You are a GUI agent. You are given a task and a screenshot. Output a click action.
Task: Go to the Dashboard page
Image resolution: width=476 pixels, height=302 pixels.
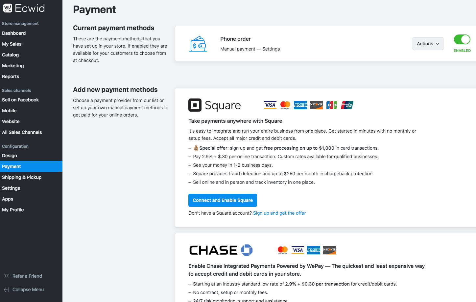coord(14,33)
